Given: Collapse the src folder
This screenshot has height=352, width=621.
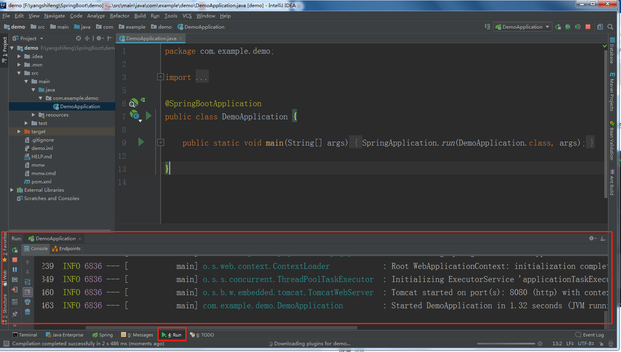Looking at the screenshot, I should [19, 73].
